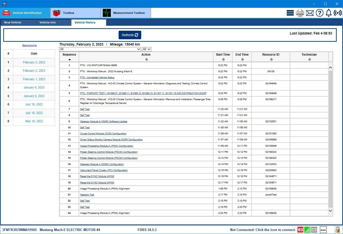
Task: Click the black dashes indicator icon
Action: click(x=323, y=230)
